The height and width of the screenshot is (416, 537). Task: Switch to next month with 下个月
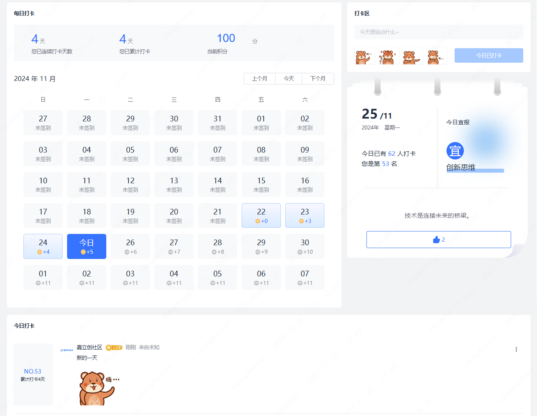click(318, 79)
